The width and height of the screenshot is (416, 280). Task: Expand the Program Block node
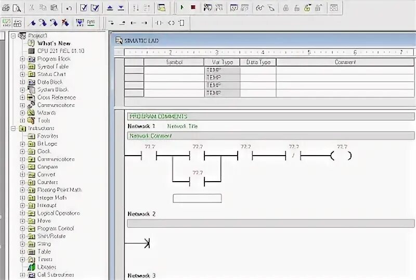click(x=22, y=59)
